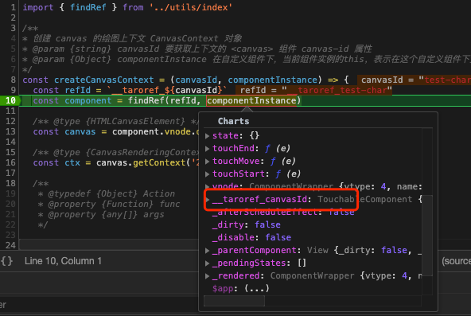Screen dimensions: 471x316
Task: Click line number 1 in gutter
Action: coord(13,7)
